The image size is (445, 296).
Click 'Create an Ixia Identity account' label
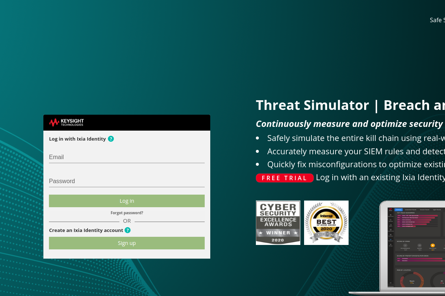[x=86, y=230]
